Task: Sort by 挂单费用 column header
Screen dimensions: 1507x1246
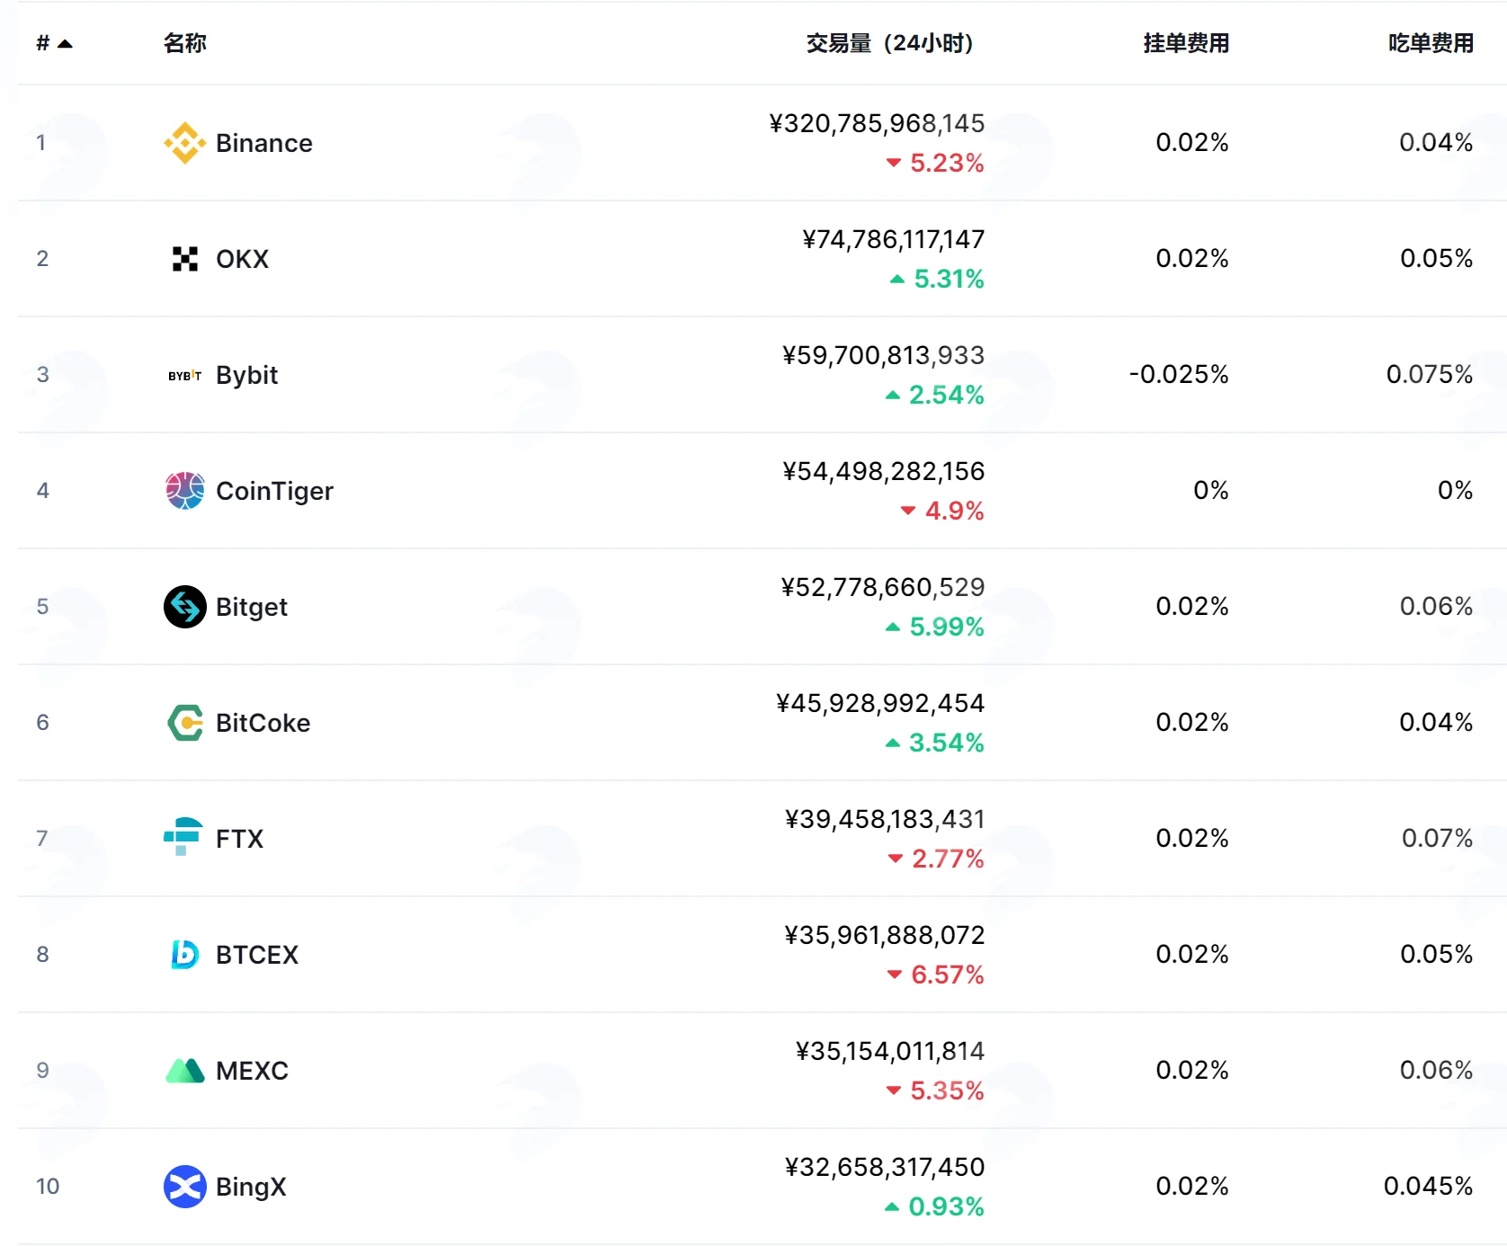Action: pos(1186,43)
